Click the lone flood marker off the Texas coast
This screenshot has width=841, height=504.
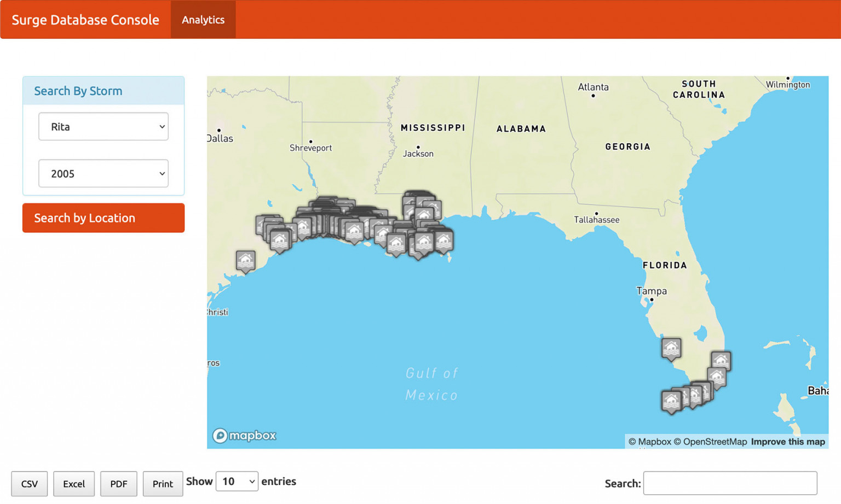245,259
